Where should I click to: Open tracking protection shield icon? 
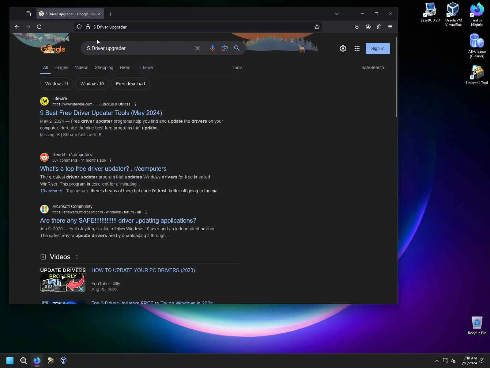(79, 27)
